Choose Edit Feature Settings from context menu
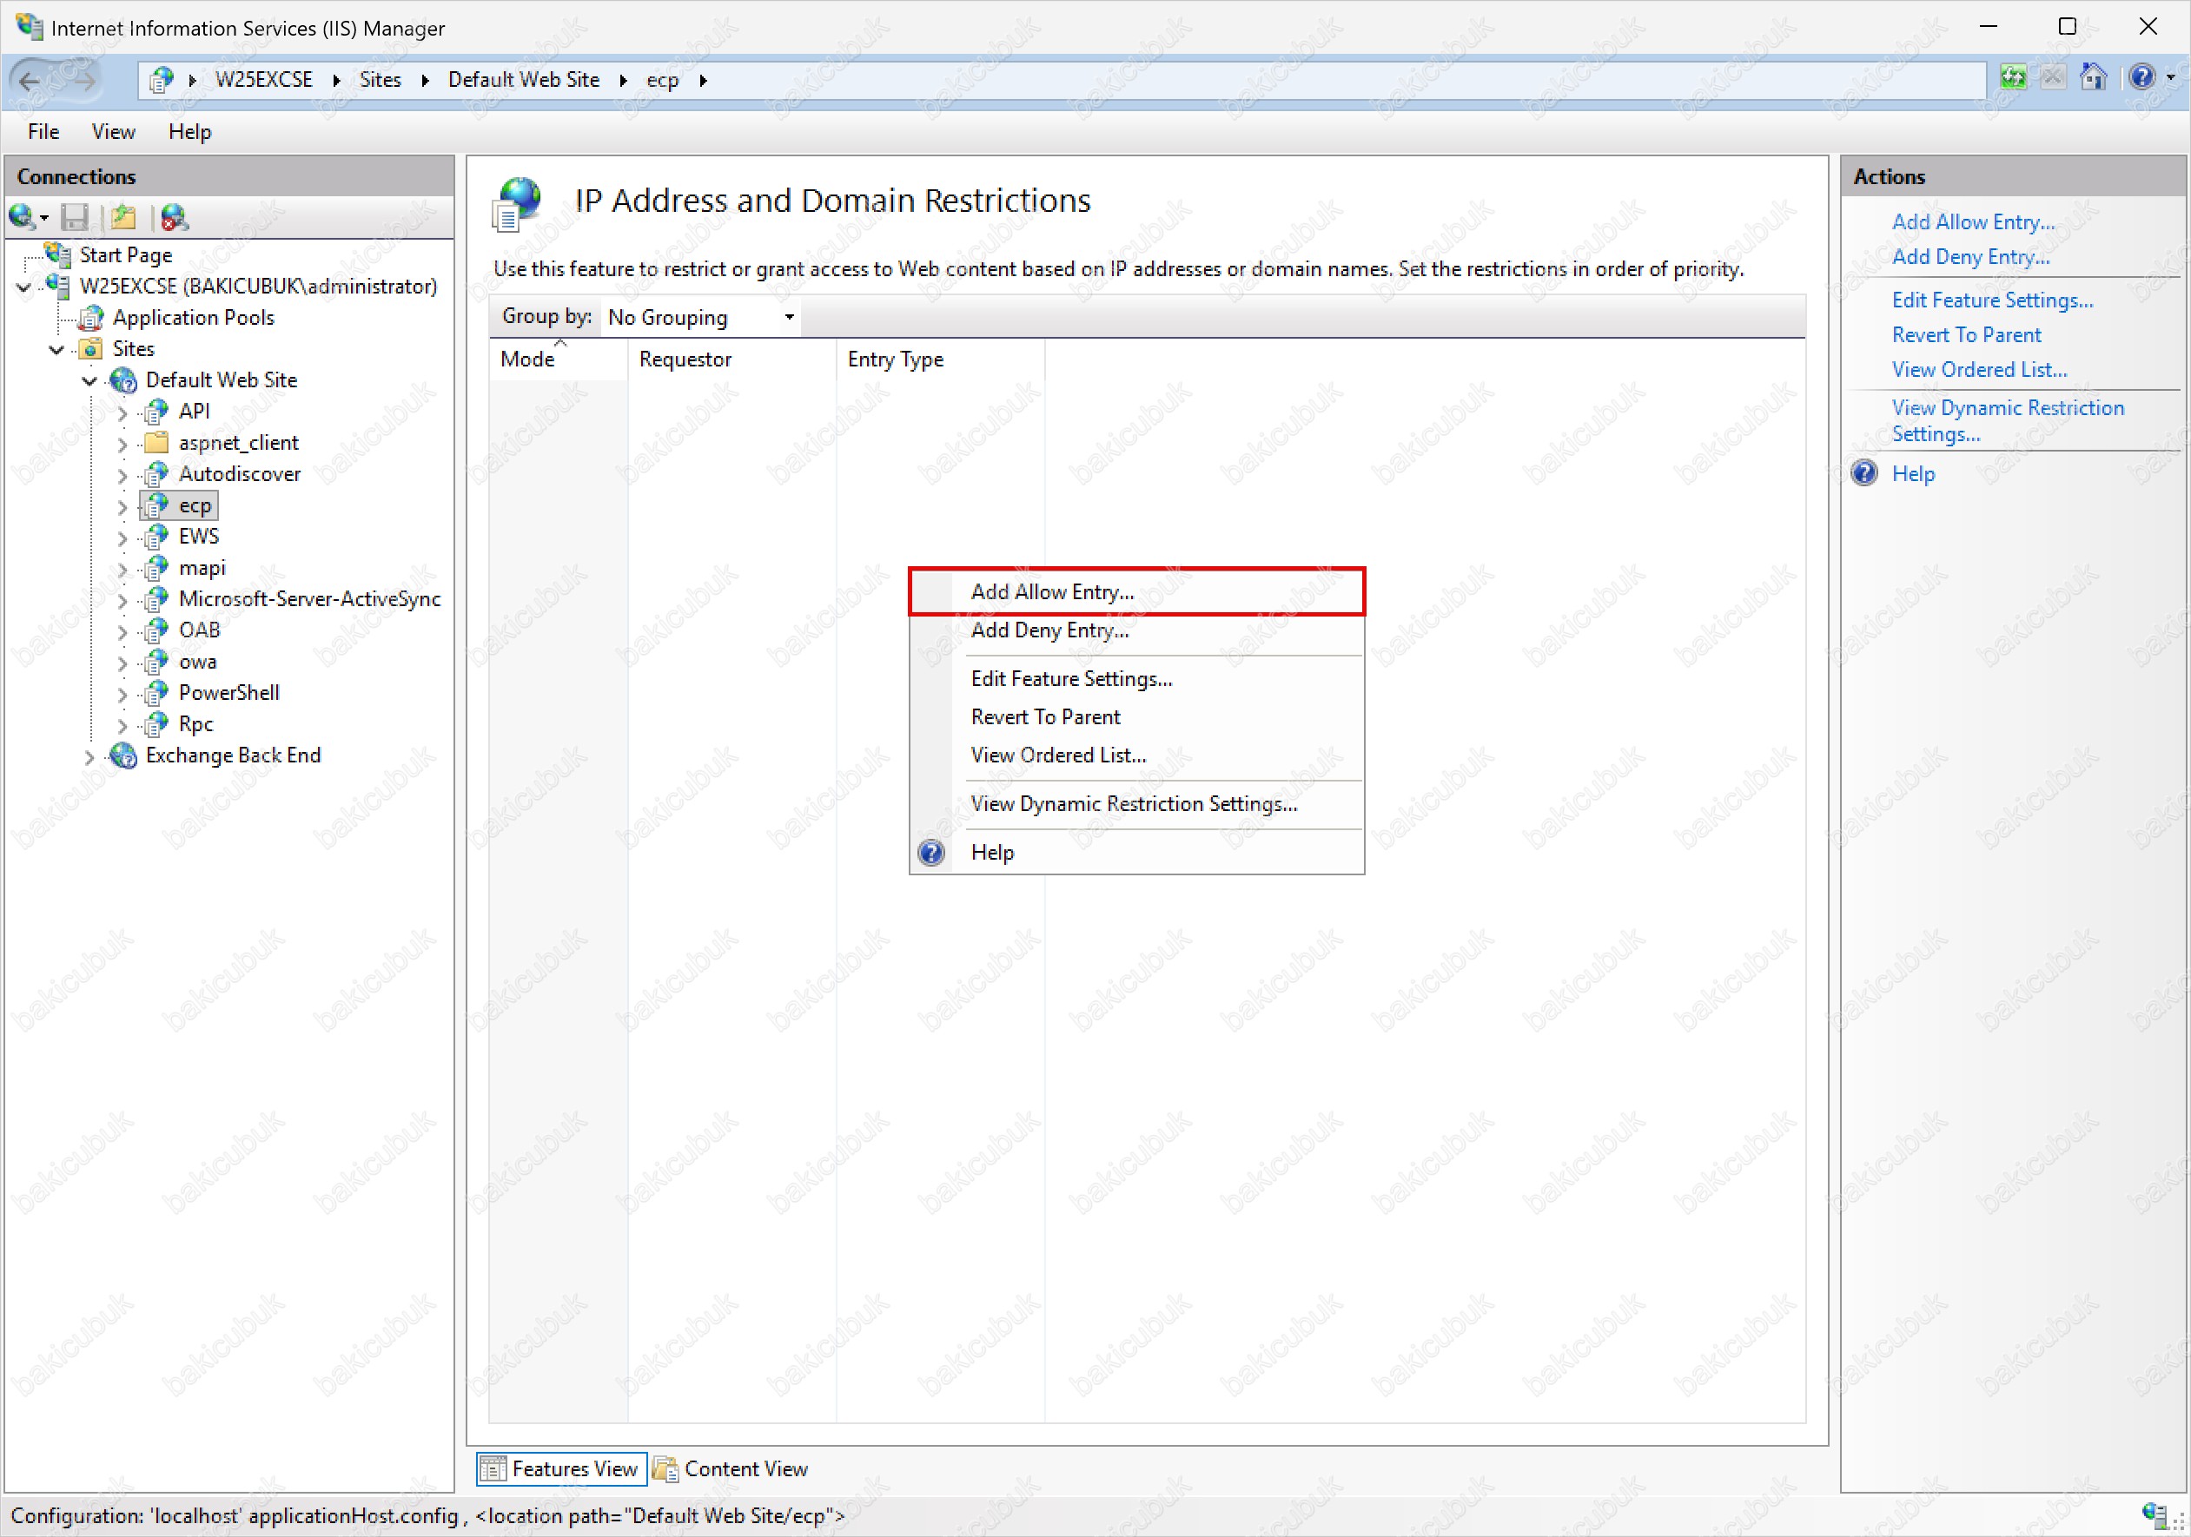This screenshot has width=2191, height=1537. pos(1136,678)
